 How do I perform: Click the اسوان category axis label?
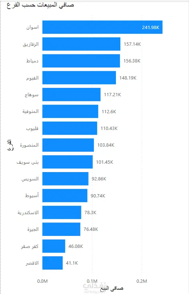pos(32,27)
